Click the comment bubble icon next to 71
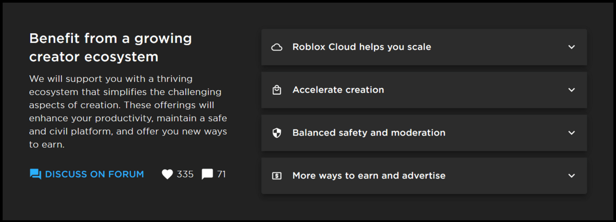This screenshot has height=222, width=616. coord(207,174)
